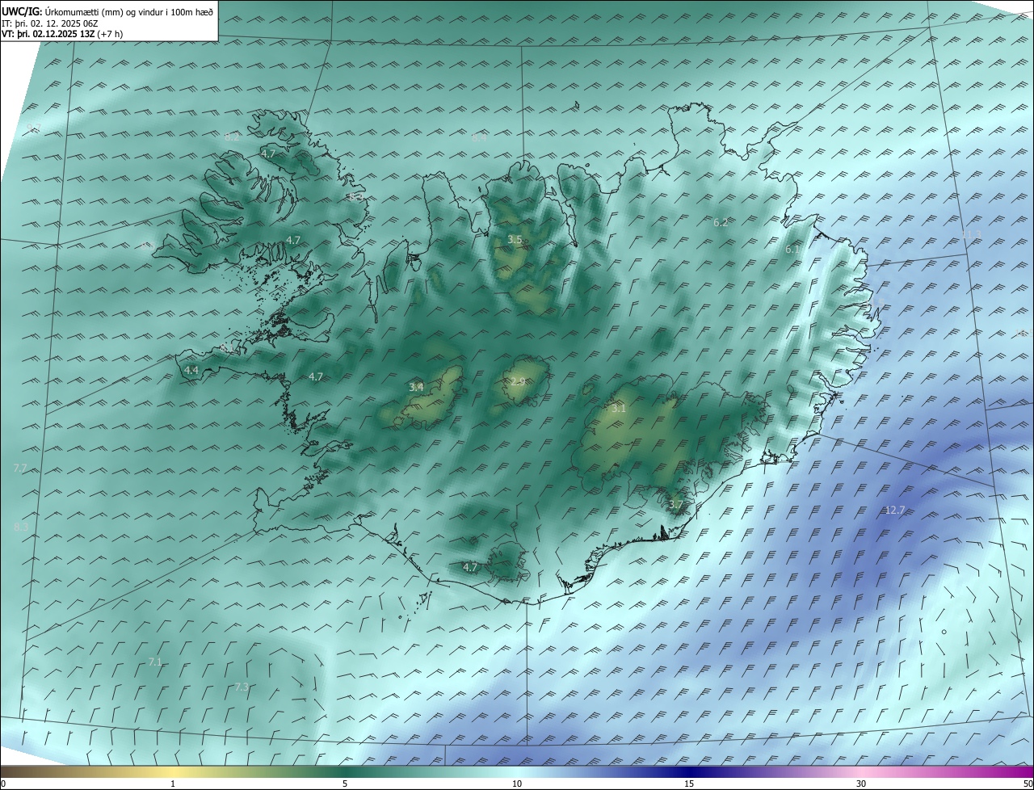This screenshot has height=790, width=1034.
Task: Click the "5" tick on the color scale
Action: 345,784
